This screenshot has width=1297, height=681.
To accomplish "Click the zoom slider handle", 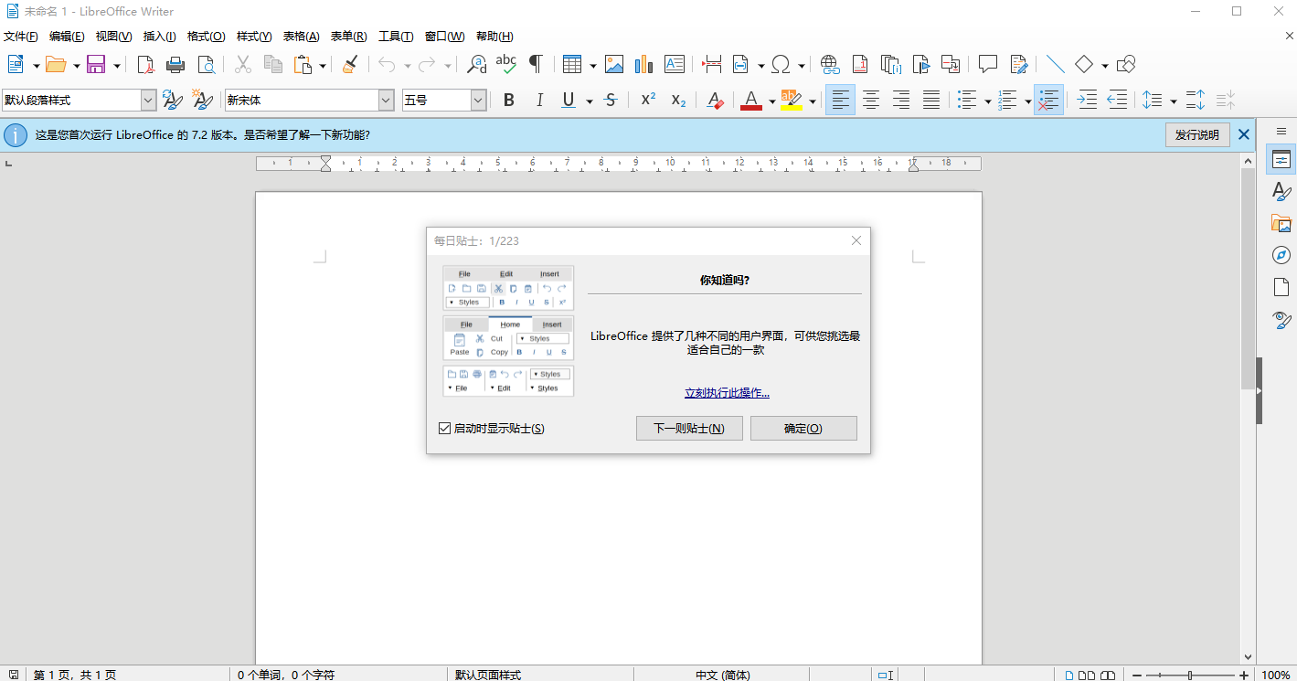I will pyautogui.click(x=1189, y=675).
